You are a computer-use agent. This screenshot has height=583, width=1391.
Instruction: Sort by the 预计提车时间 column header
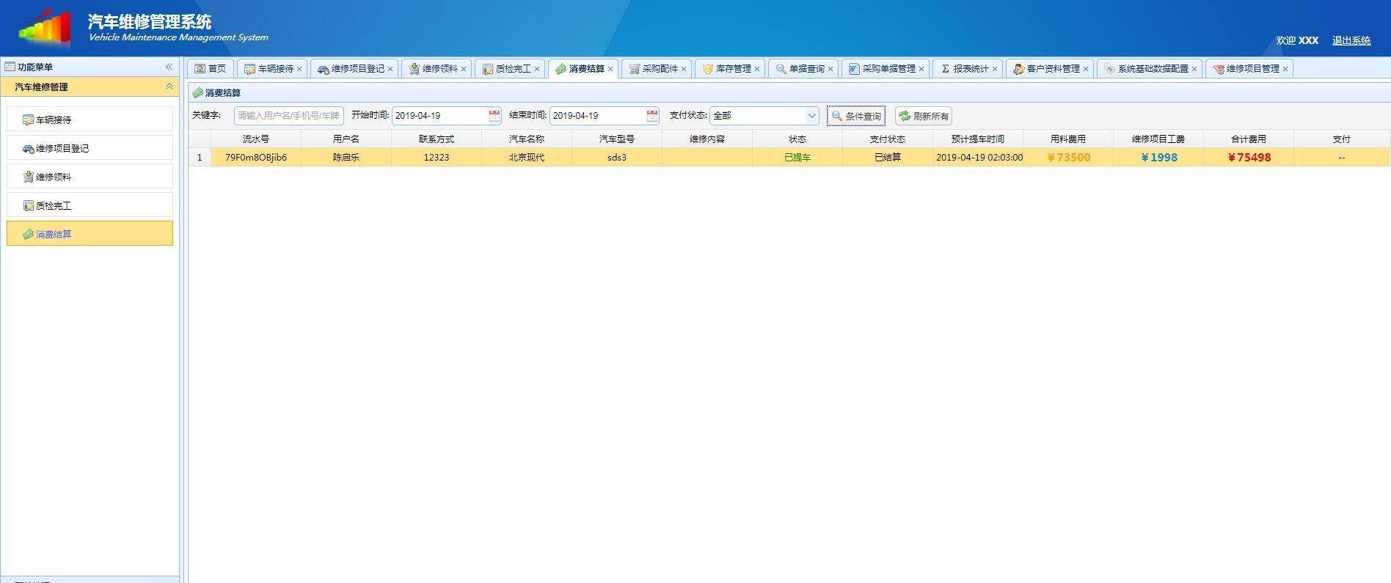click(978, 139)
